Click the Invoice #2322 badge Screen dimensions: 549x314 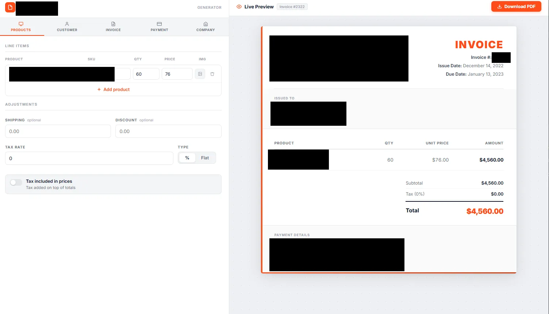pyautogui.click(x=292, y=7)
